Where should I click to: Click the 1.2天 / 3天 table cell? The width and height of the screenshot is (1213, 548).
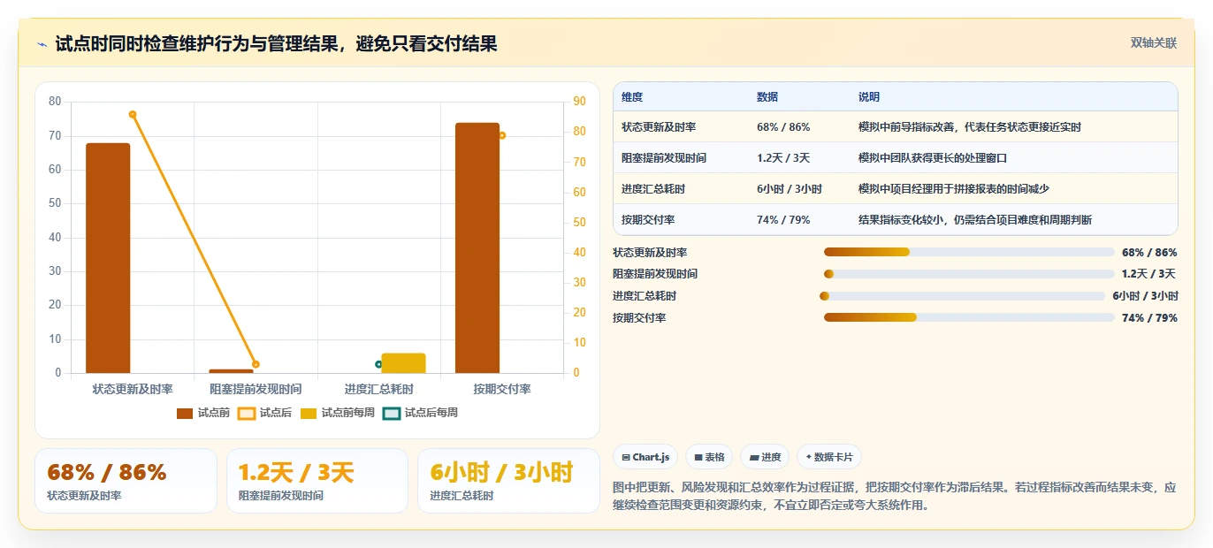tap(783, 158)
